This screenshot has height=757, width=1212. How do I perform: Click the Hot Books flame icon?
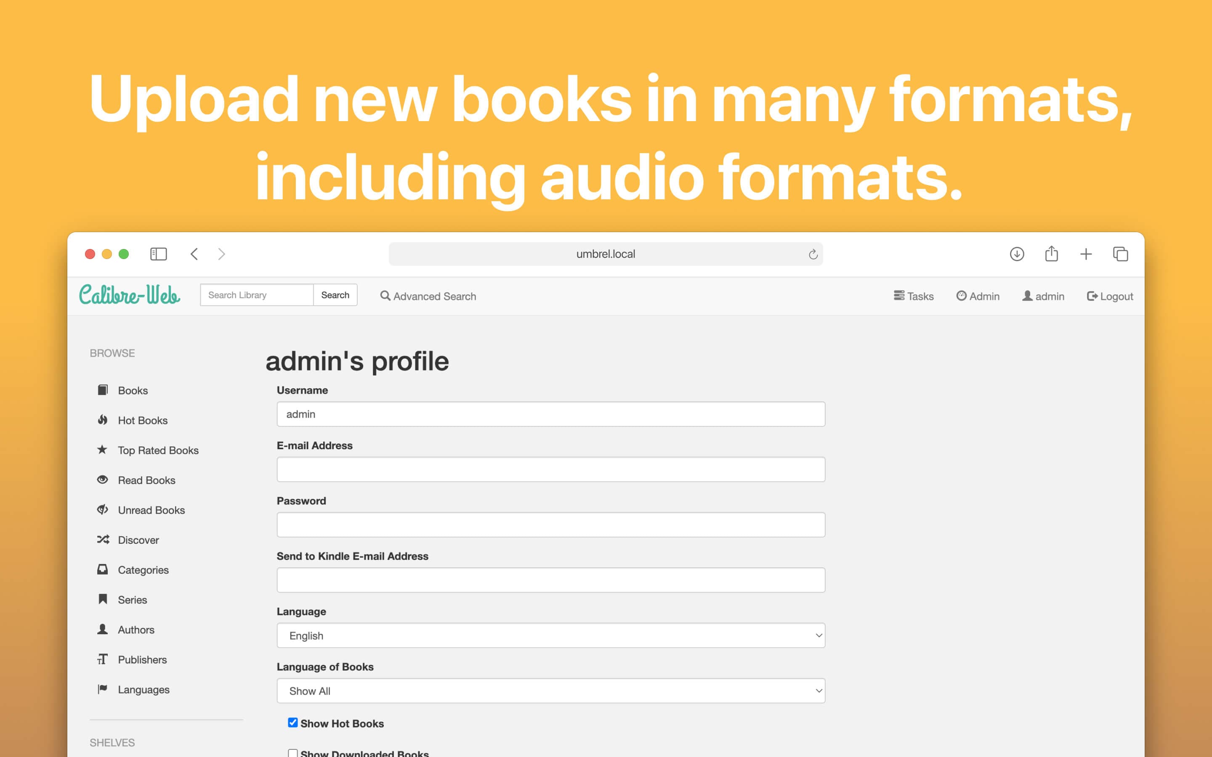click(103, 420)
